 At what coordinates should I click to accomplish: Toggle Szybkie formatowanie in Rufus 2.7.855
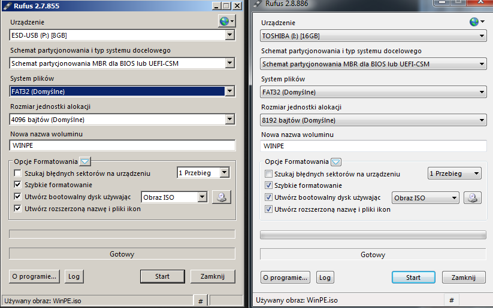coord(17,185)
